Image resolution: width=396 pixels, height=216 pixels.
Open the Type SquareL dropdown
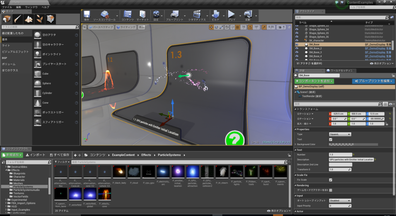pyautogui.click(x=340, y=134)
